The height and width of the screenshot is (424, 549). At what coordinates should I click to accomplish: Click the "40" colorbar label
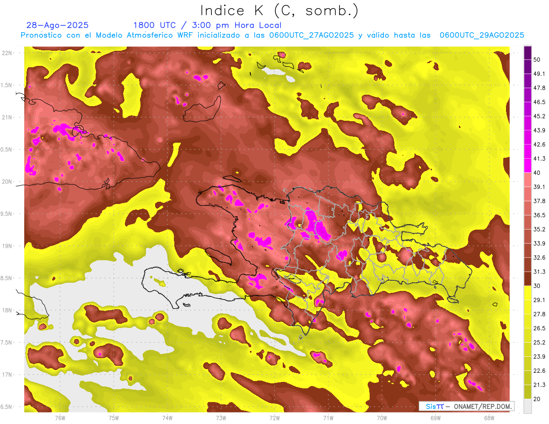[537, 172]
